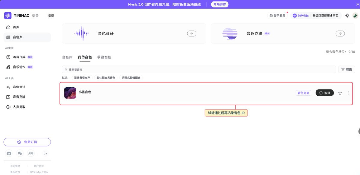Favorite 小墨音色 with the star icon

pos(340,93)
